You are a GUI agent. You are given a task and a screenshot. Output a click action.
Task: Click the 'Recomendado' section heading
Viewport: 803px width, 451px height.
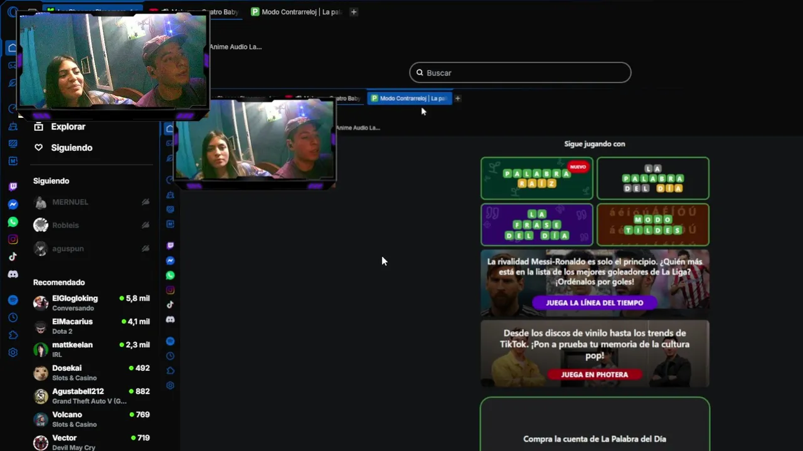pyautogui.click(x=59, y=283)
